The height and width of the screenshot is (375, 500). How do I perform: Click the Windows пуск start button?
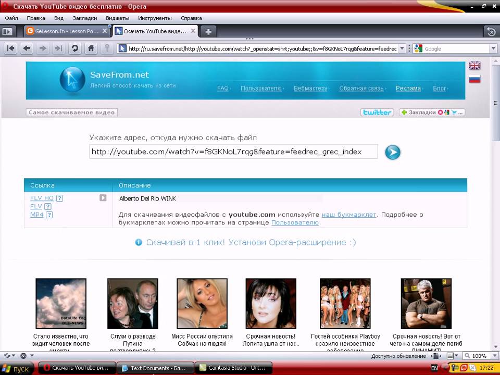click(x=17, y=368)
